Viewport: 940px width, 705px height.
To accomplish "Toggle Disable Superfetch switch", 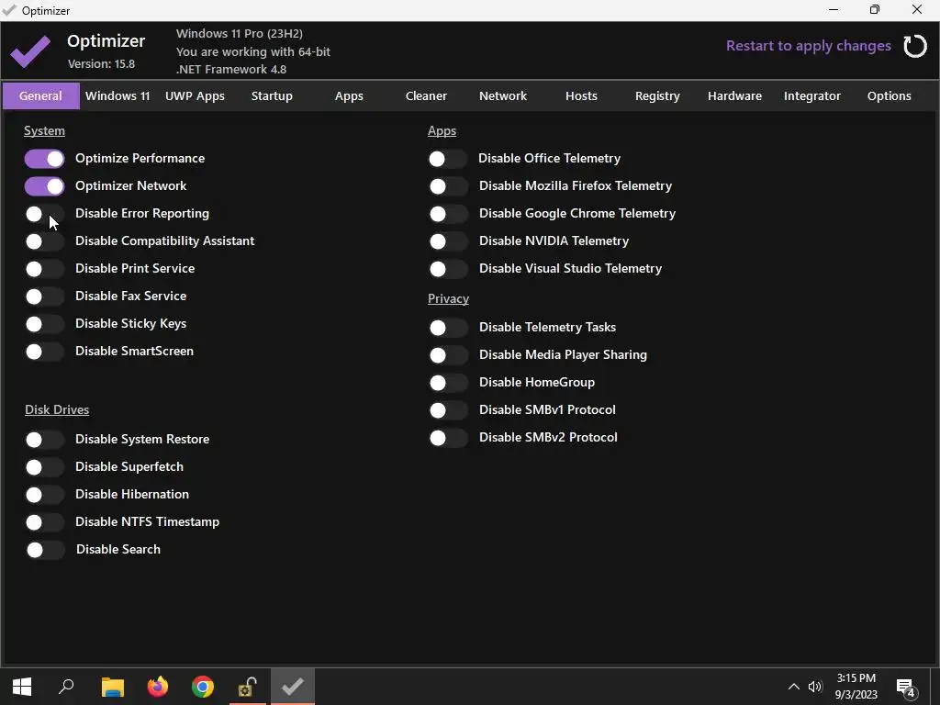I will (x=44, y=467).
